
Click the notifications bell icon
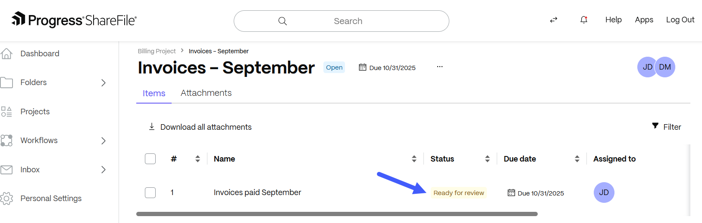click(x=584, y=20)
